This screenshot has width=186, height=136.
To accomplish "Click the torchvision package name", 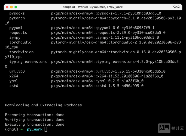I will tap(22, 52).
